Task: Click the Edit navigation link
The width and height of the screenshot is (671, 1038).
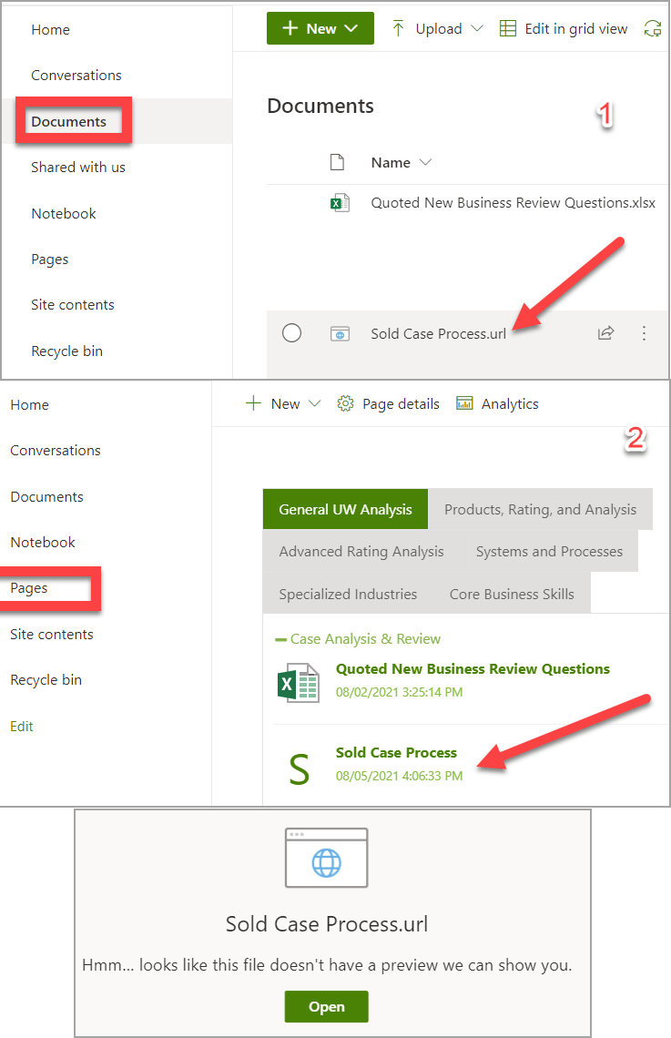Action: [x=22, y=727]
